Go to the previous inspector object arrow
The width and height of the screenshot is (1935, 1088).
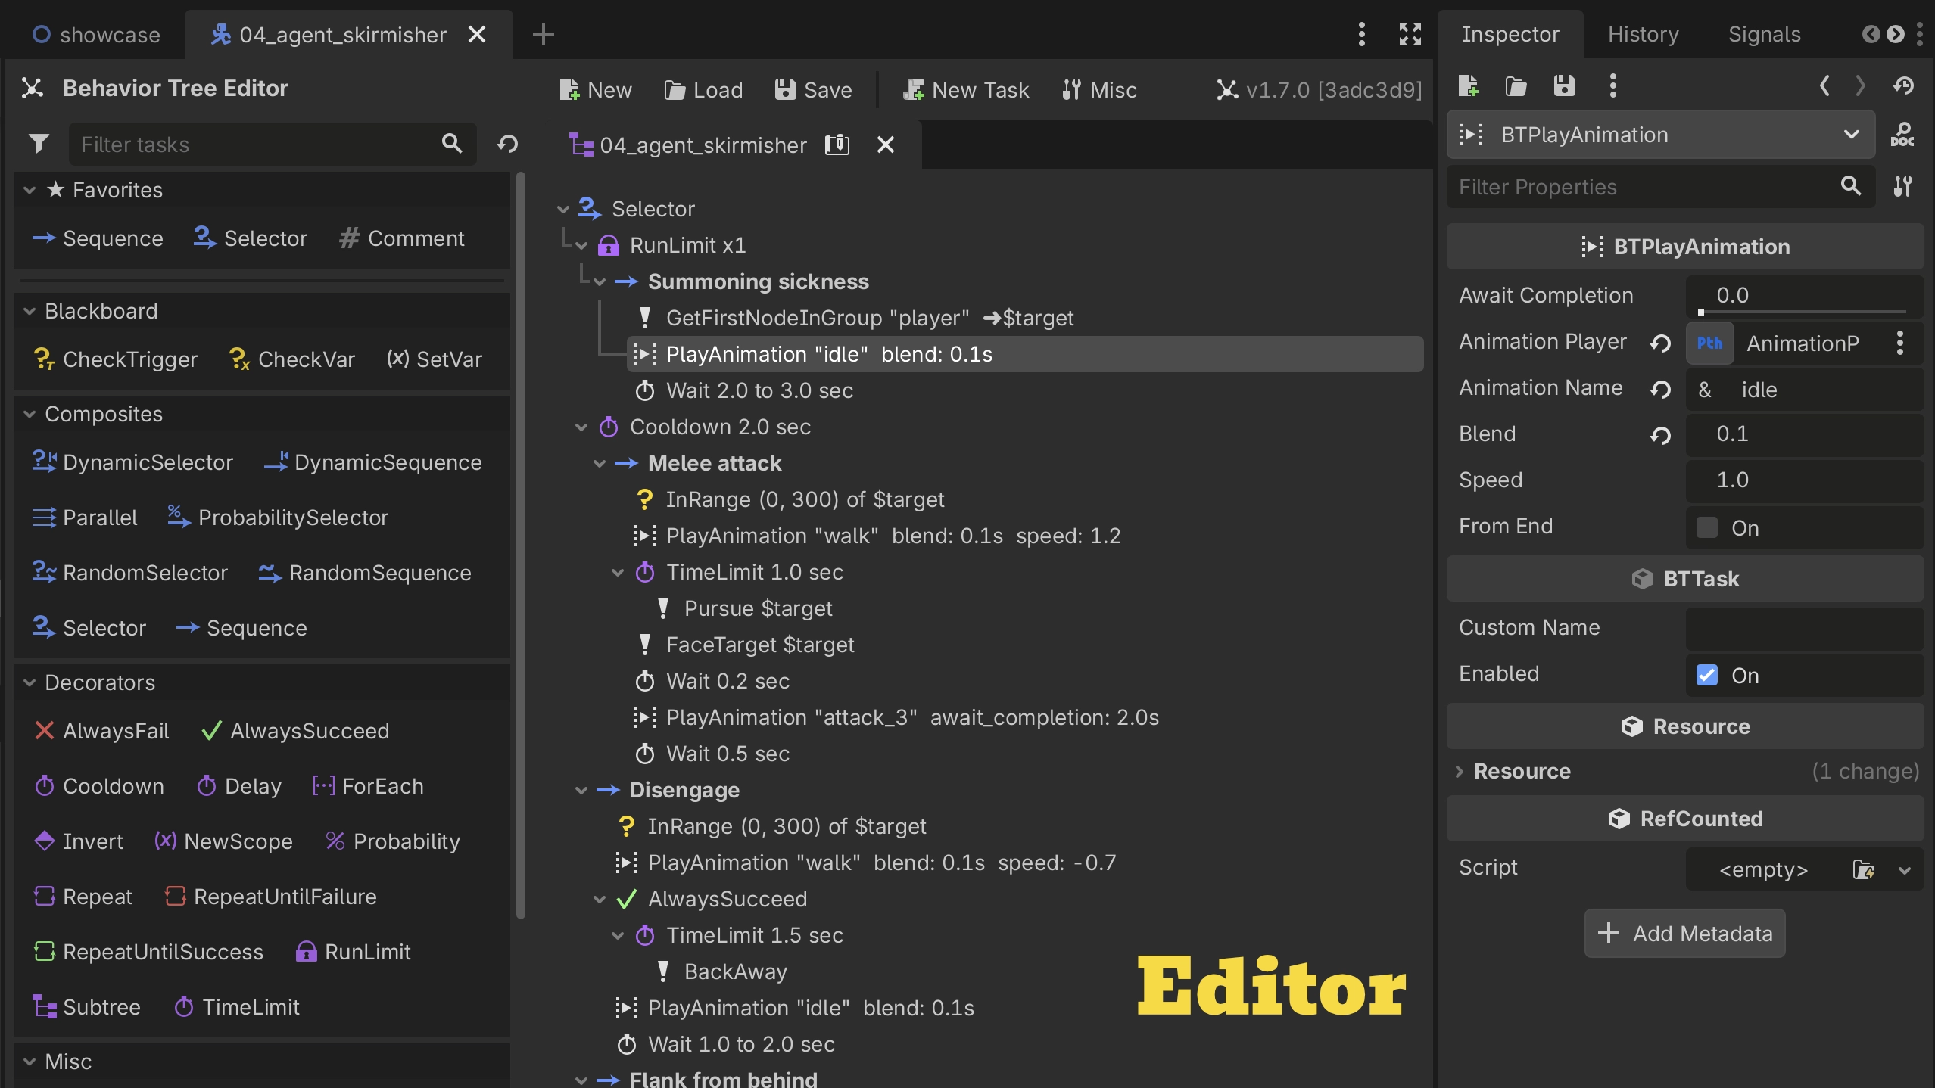[x=1824, y=86]
